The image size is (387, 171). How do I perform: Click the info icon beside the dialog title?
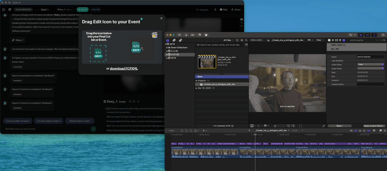click(142, 19)
